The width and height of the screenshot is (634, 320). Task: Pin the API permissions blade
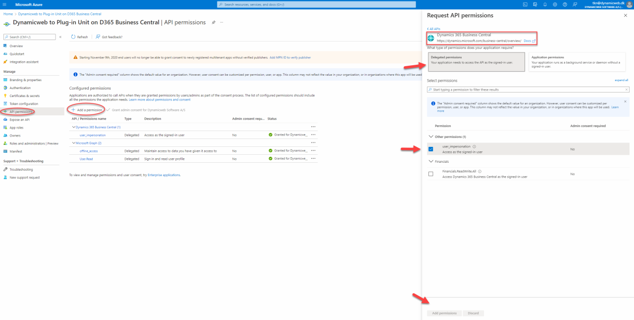(213, 22)
